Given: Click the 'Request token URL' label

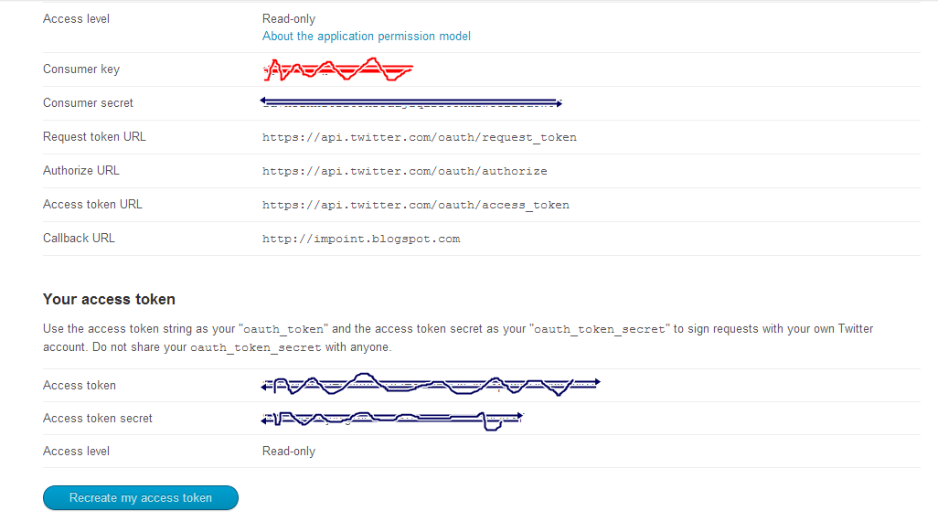Looking at the screenshot, I should (94, 137).
